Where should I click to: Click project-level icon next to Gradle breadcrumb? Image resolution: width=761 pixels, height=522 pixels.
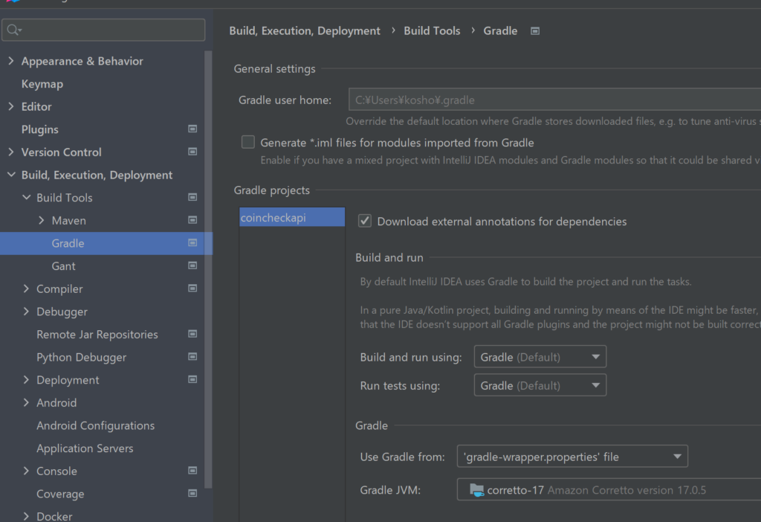coord(535,31)
